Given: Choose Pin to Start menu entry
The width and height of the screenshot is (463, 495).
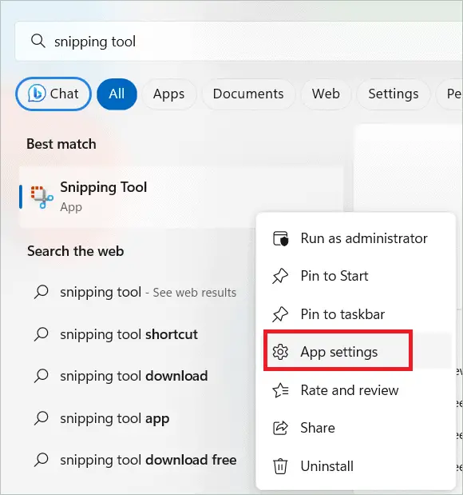Looking at the screenshot, I should tap(356, 276).
